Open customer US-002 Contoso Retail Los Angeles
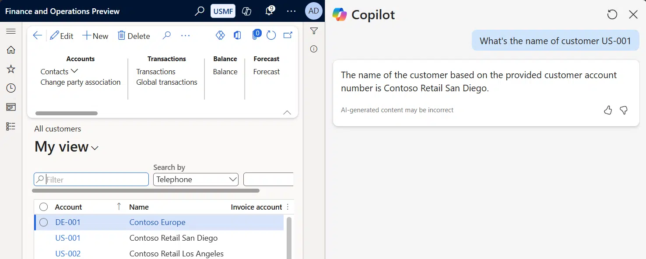 click(176, 253)
